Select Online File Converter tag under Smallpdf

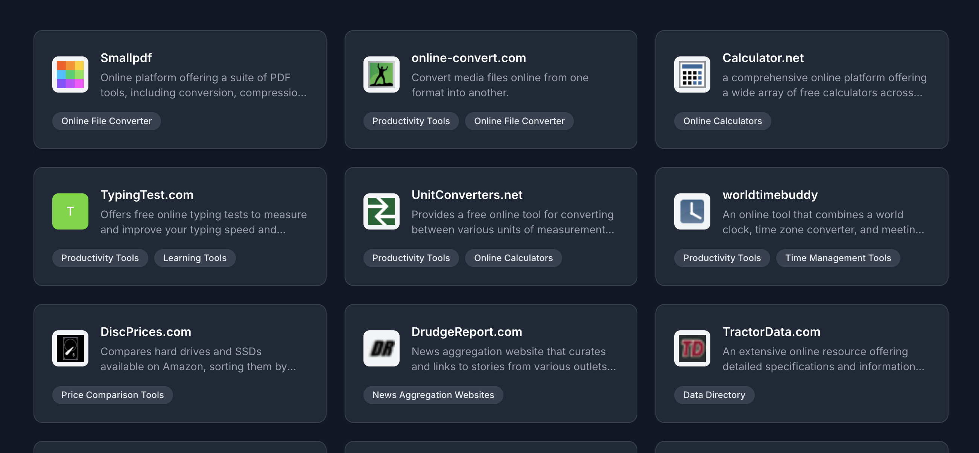tap(106, 121)
